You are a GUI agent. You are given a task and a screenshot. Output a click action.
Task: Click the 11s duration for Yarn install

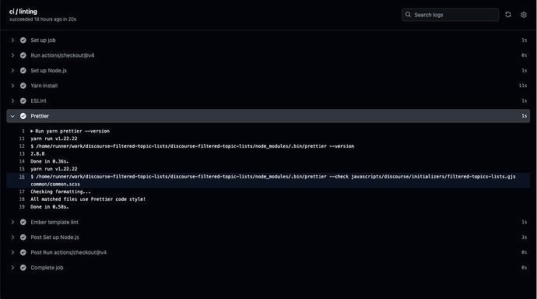coord(523,86)
